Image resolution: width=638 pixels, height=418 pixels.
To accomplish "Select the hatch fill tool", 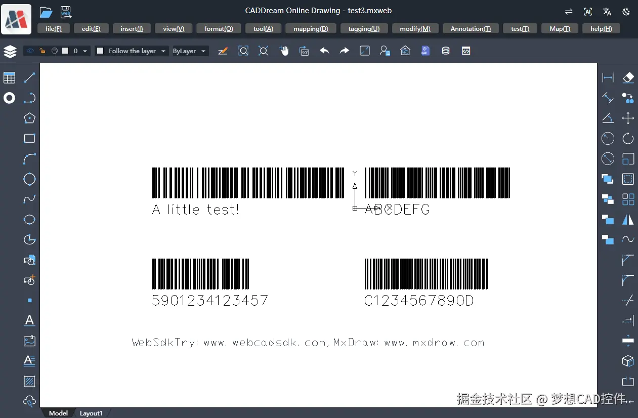I will pyautogui.click(x=29, y=381).
